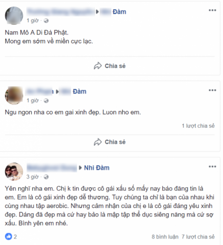View 8 bình luận comments
The height and width of the screenshot is (245, 223).
[165, 237]
